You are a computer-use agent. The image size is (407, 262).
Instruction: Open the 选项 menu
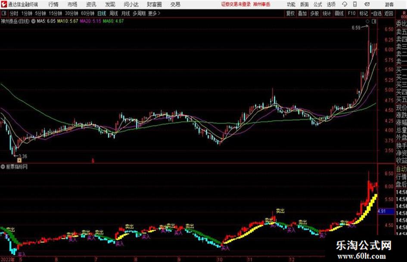point(331,4)
